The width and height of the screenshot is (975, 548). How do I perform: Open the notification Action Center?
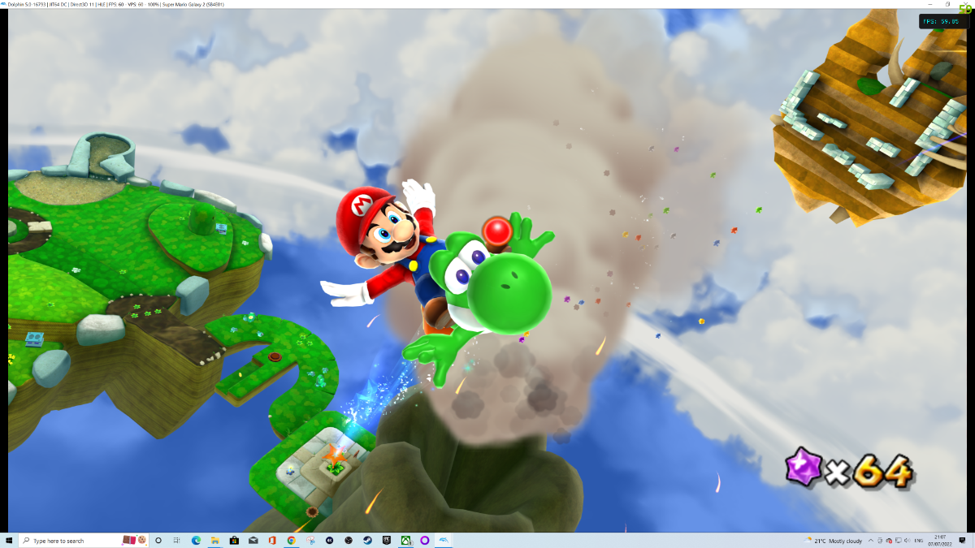[962, 541]
